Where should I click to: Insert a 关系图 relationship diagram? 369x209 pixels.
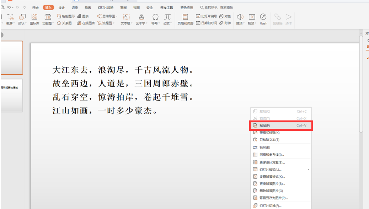(x=64, y=23)
